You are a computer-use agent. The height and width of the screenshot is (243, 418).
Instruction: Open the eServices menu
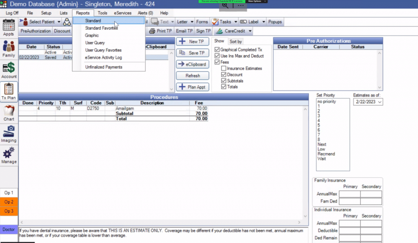(122, 13)
